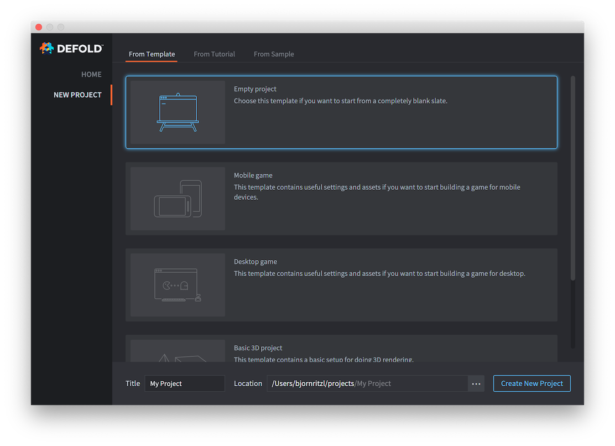Open location browser with ellipsis button
The width and height of the screenshot is (615, 446).
476,383
